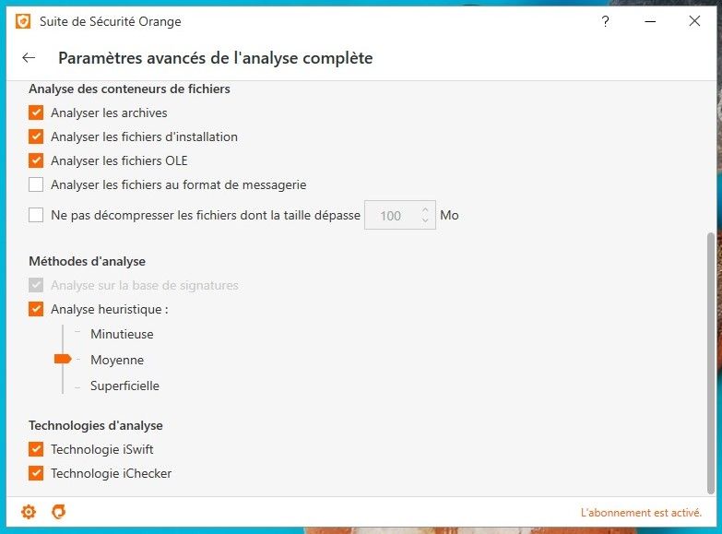Click the Moyenne level label
Image resolution: width=722 pixels, height=534 pixels.
[x=117, y=360]
